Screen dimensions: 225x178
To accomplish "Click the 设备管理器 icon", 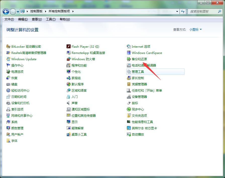I will click(x=129, y=97).
